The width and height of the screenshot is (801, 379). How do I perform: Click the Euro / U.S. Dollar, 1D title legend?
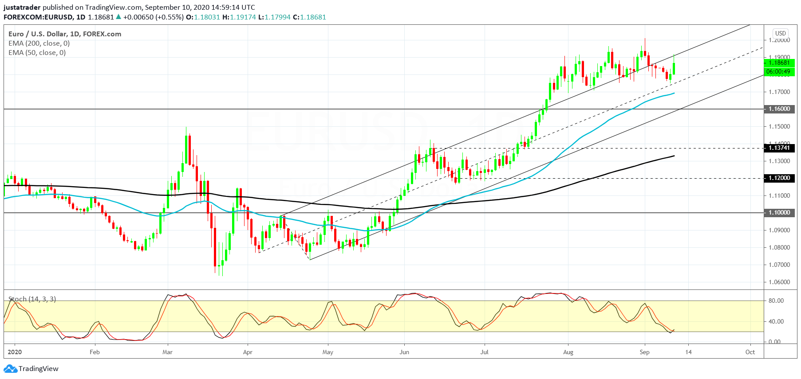tap(65, 34)
